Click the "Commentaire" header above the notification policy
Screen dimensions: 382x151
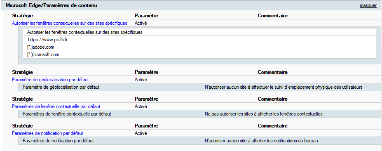tap(273, 126)
